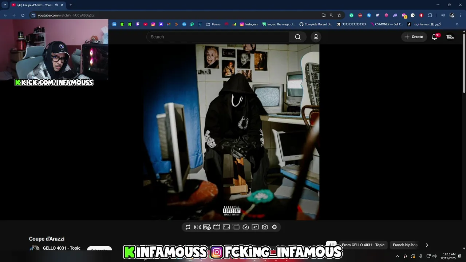466x262 pixels.
Task: Open the 'Complete Recent Di...' GitHub bookmark
Action: pos(316,24)
